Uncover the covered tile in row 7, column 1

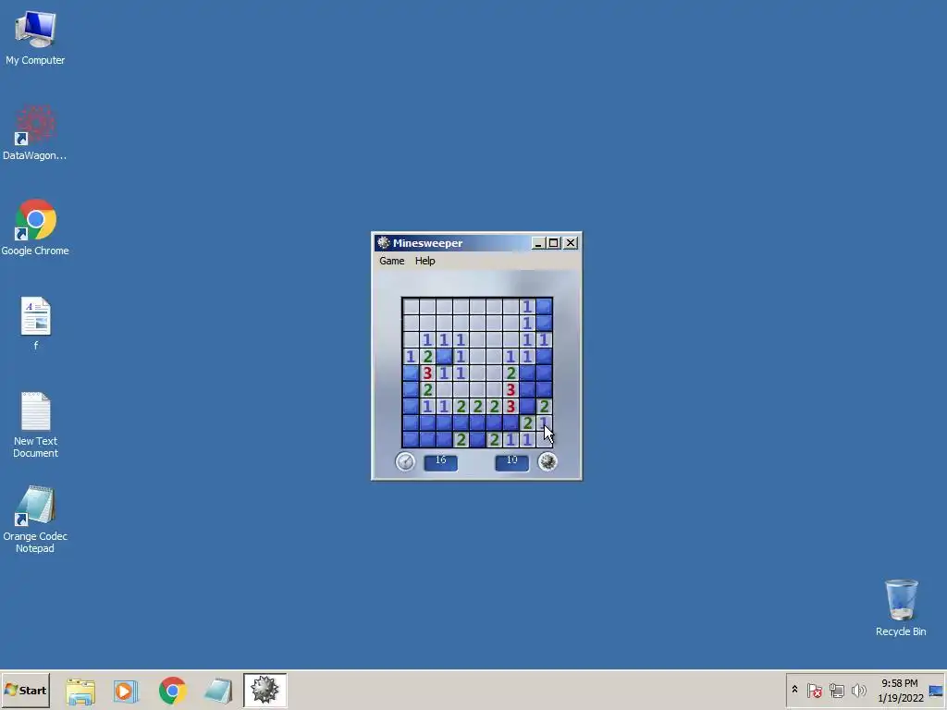411,407
